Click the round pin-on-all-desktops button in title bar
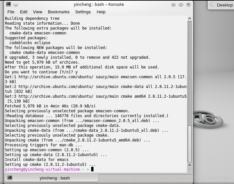The width and height of the screenshot is (234, 184). 16,4
